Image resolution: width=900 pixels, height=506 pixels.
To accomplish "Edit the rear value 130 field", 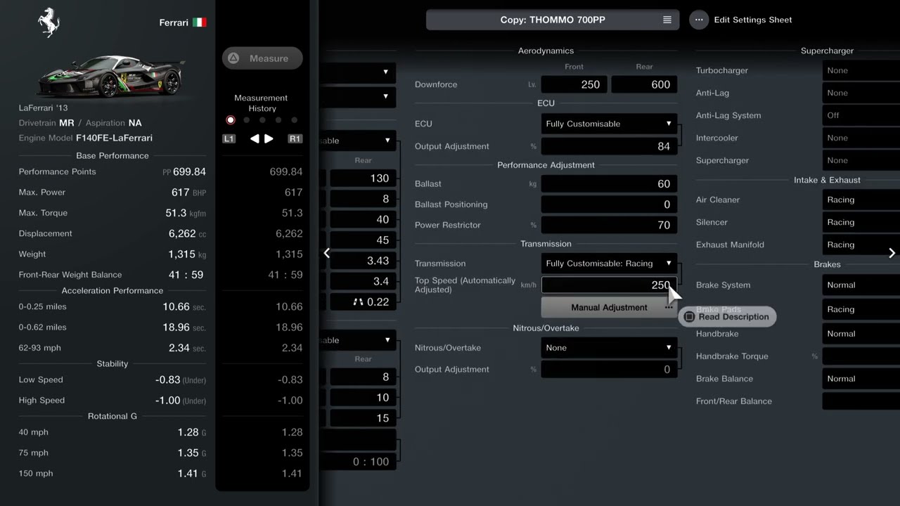I will (363, 179).
